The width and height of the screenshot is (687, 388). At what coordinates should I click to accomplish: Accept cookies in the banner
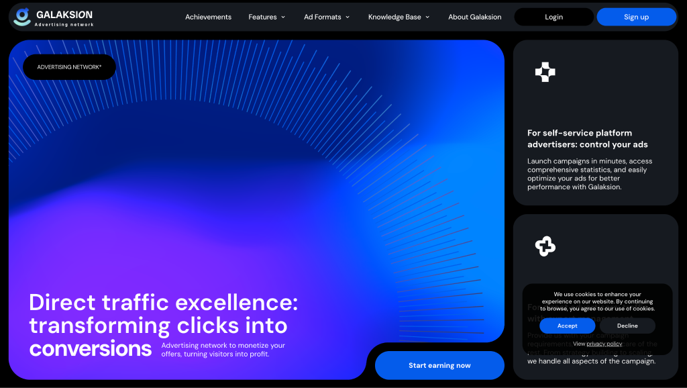coord(567,326)
